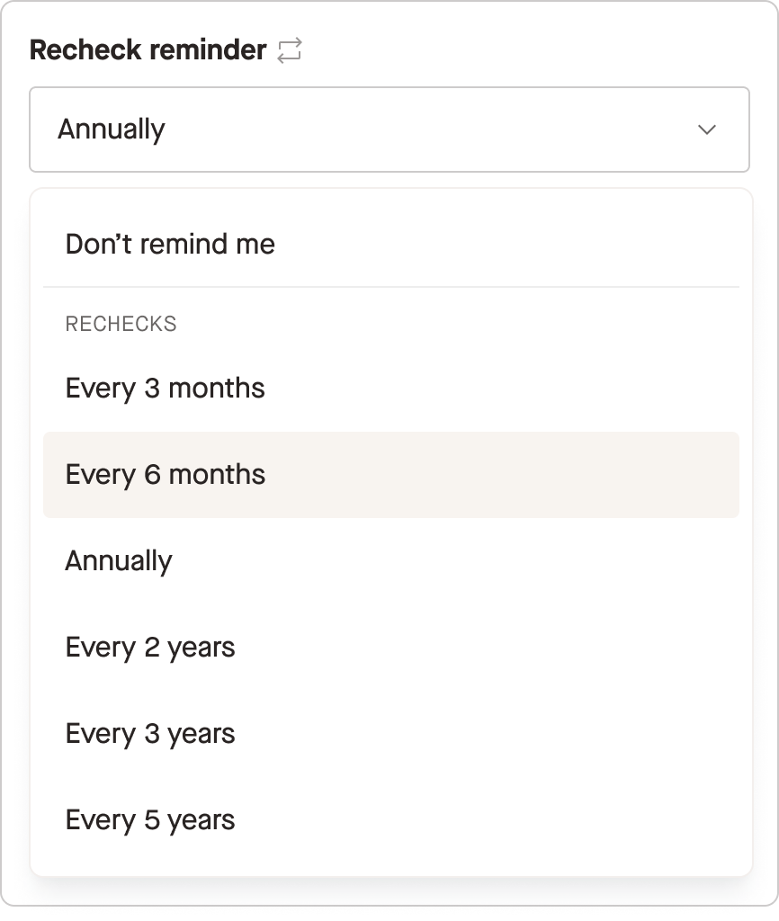Viewport: 779px width, 921px height.
Task: Choose Every 2 years reminder
Action: (149, 647)
